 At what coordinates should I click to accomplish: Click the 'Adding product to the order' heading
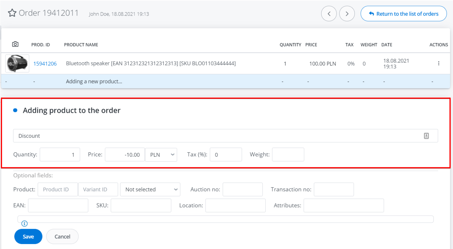click(72, 110)
